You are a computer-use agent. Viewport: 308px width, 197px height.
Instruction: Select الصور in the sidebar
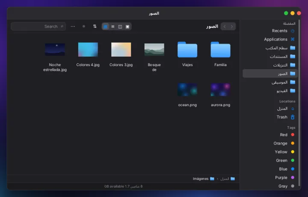pyautogui.click(x=270, y=74)
